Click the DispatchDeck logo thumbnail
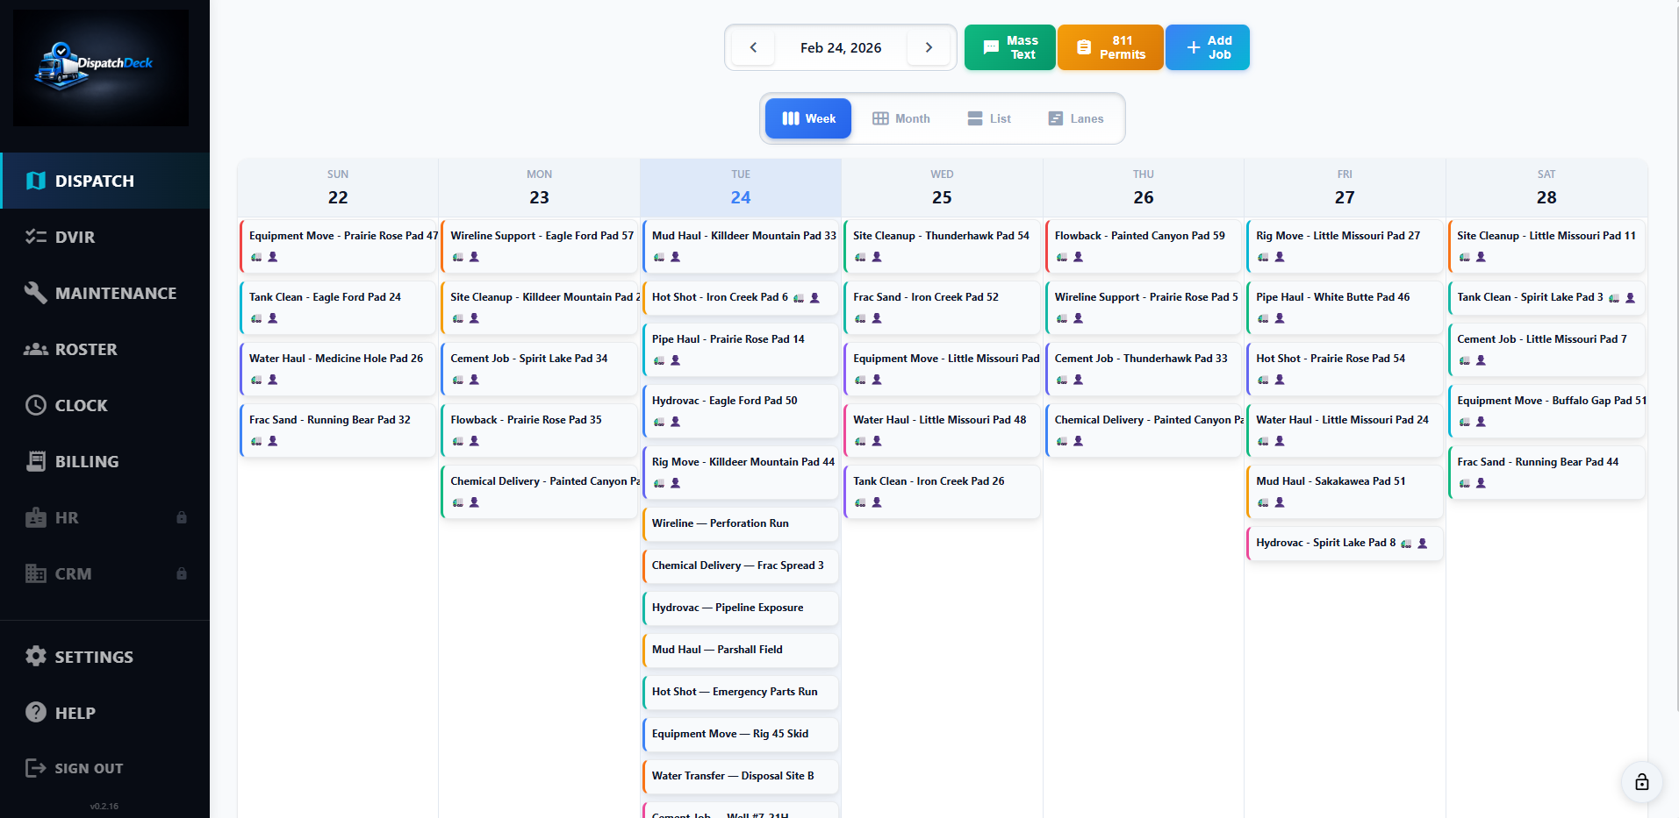Screen dimensions: 1679x818 pyautogui.click(x=101, y=68)
